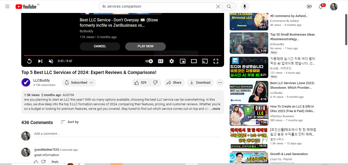Open LLCBuddy channel name link
This screenshot has height=165, width=348.
tap(41, 80)
